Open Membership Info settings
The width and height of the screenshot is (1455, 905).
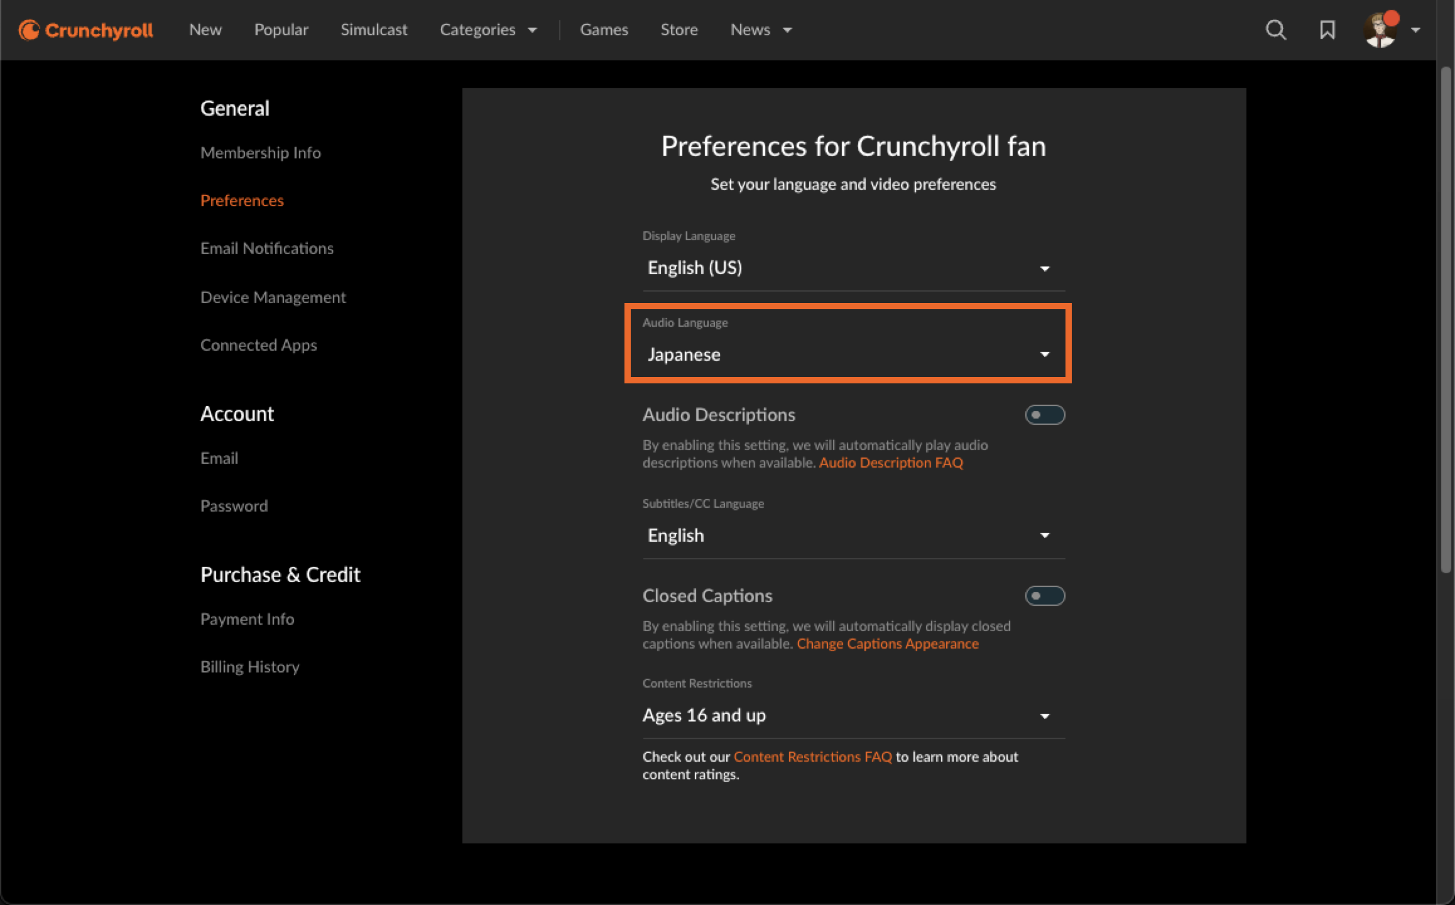(x=261, y=153)
